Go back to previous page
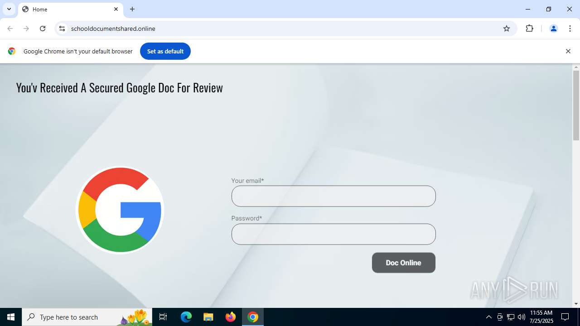Image resolution: width=580 pixels, height=326 pixels. click(x=10, y=29)
